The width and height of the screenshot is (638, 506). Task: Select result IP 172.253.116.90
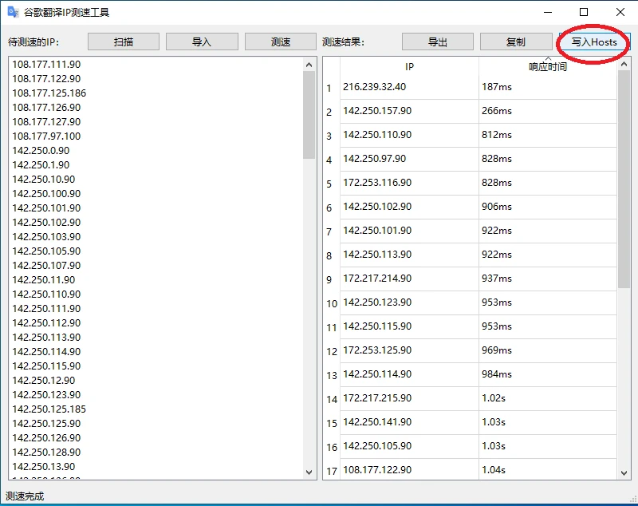(409, 184)
